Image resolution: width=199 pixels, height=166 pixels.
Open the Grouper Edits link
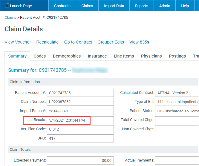click(x=111, y=42)
